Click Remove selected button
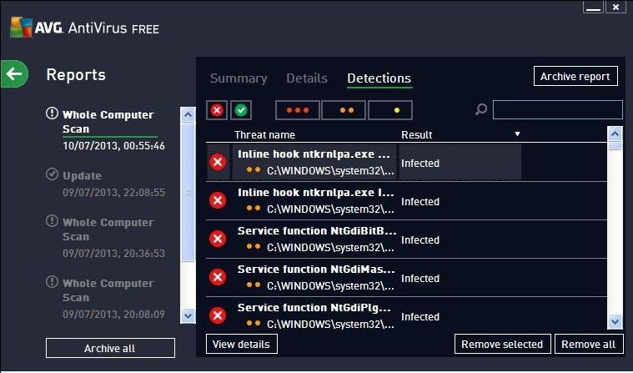Viewport: 633px width, 373px height. 503,344
